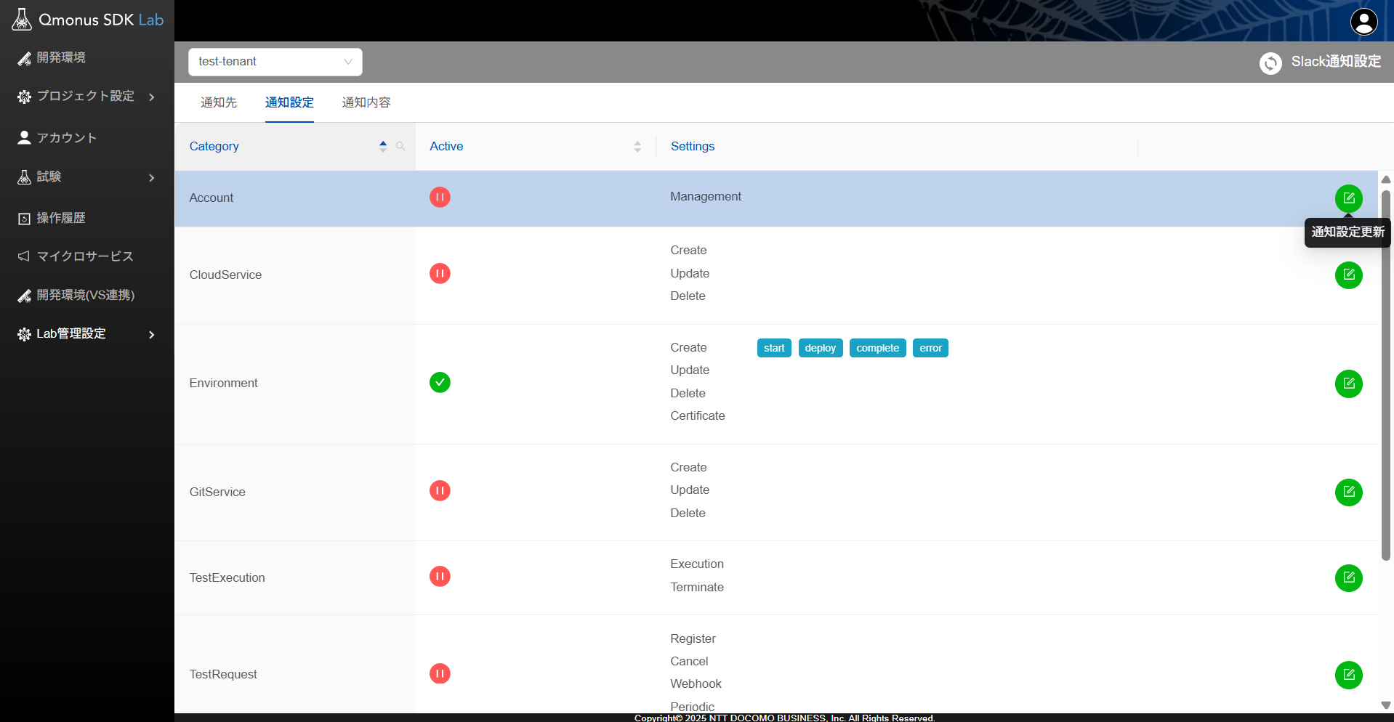Click the vertical scrollbar thumb of table
The height and width of the screenshot is (722, 1394).
tap(1385, 374)
